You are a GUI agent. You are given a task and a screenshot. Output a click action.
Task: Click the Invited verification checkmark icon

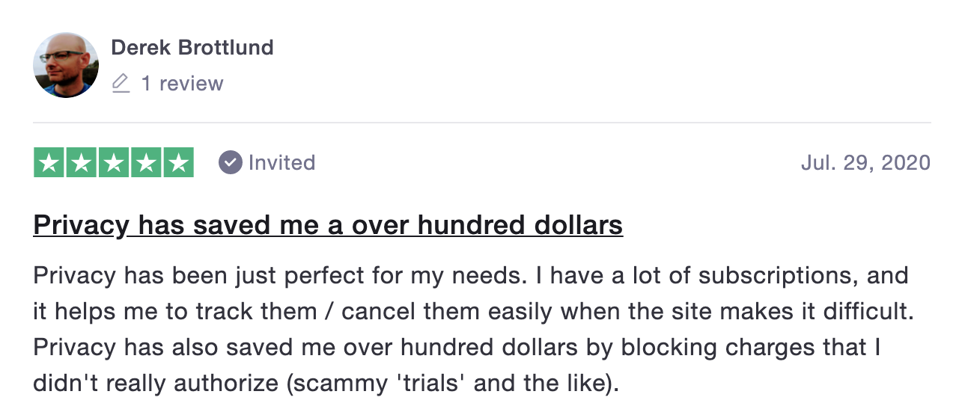pyautogui.click(x=231, y=162)
